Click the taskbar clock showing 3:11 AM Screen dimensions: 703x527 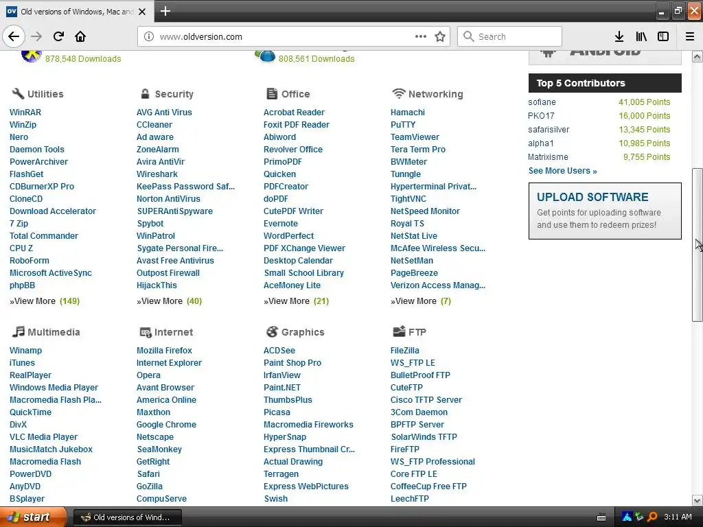click(x=678, y=517)
